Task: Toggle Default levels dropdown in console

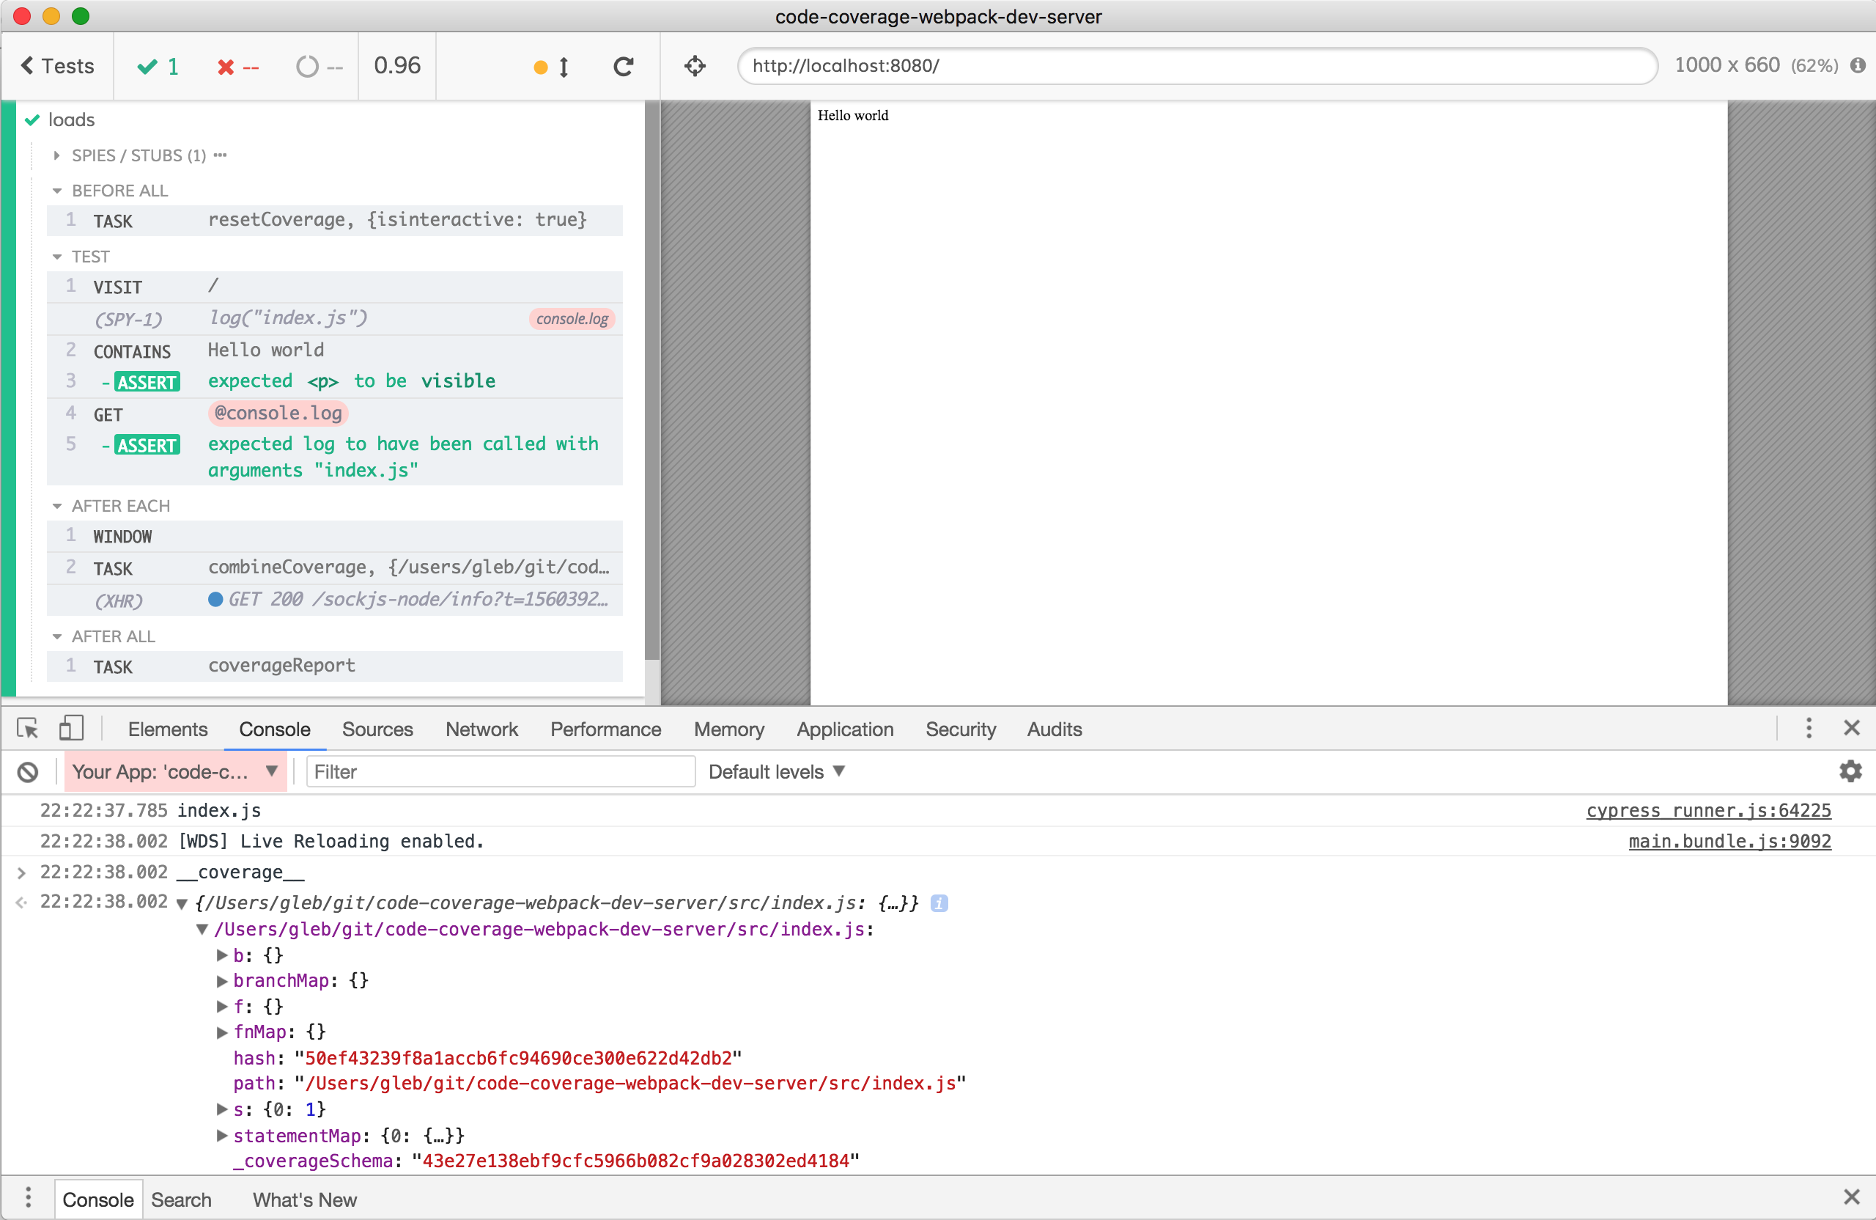Action: click(x=775, y=771)
